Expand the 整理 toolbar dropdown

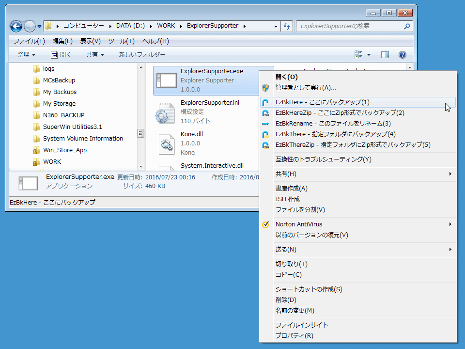(x=26, y=55)
